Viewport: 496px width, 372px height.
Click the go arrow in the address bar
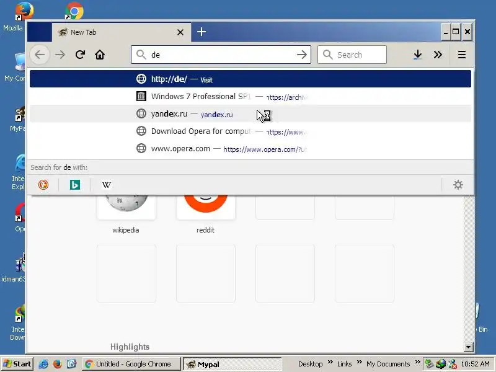tap(302, 55)
